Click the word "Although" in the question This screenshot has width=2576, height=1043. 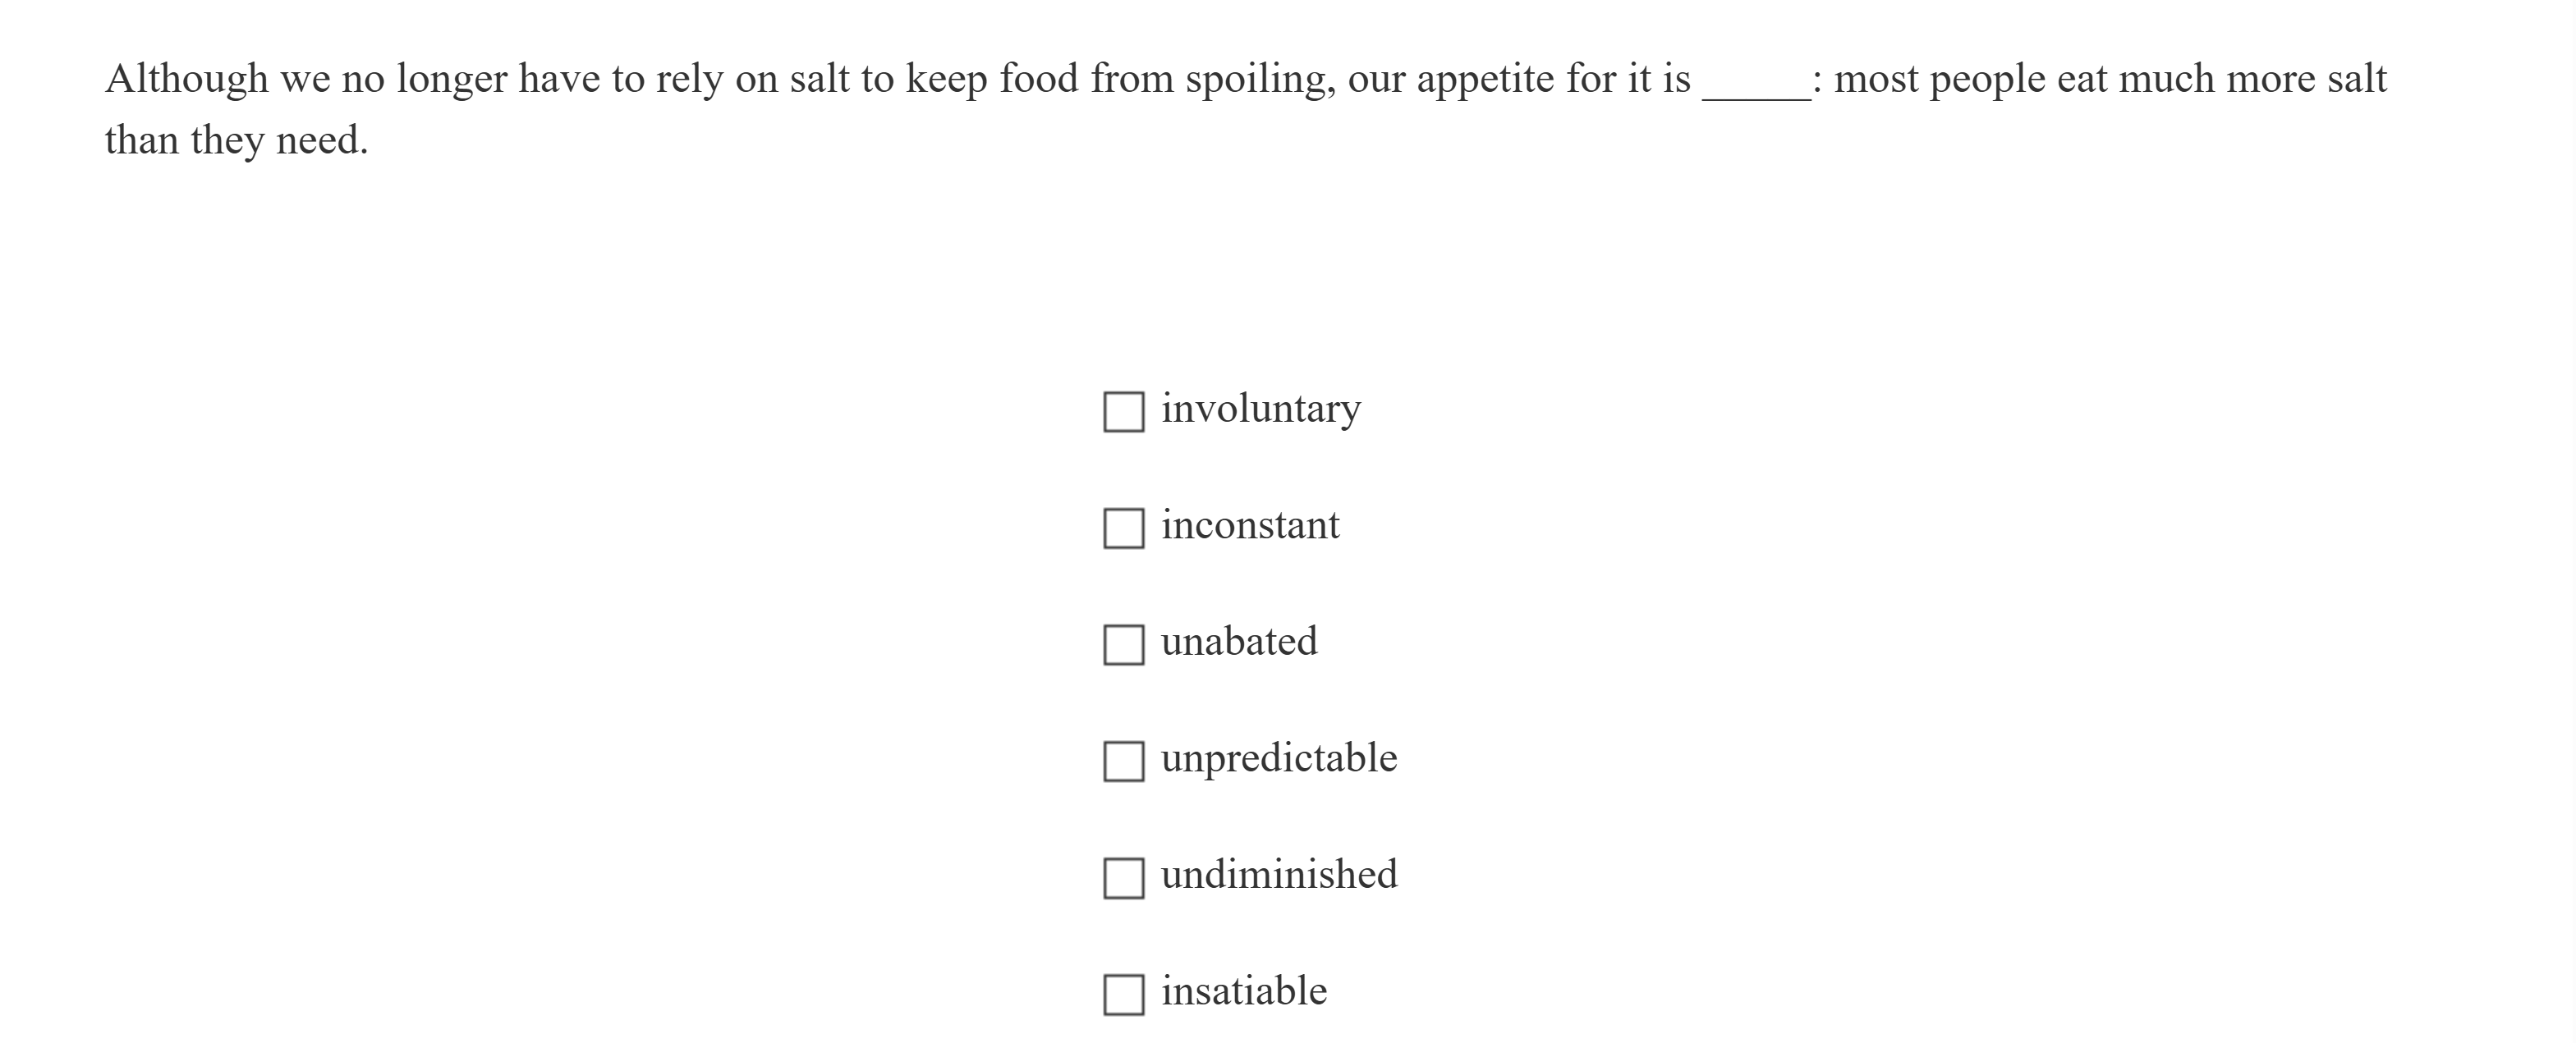tap(187, 79)
